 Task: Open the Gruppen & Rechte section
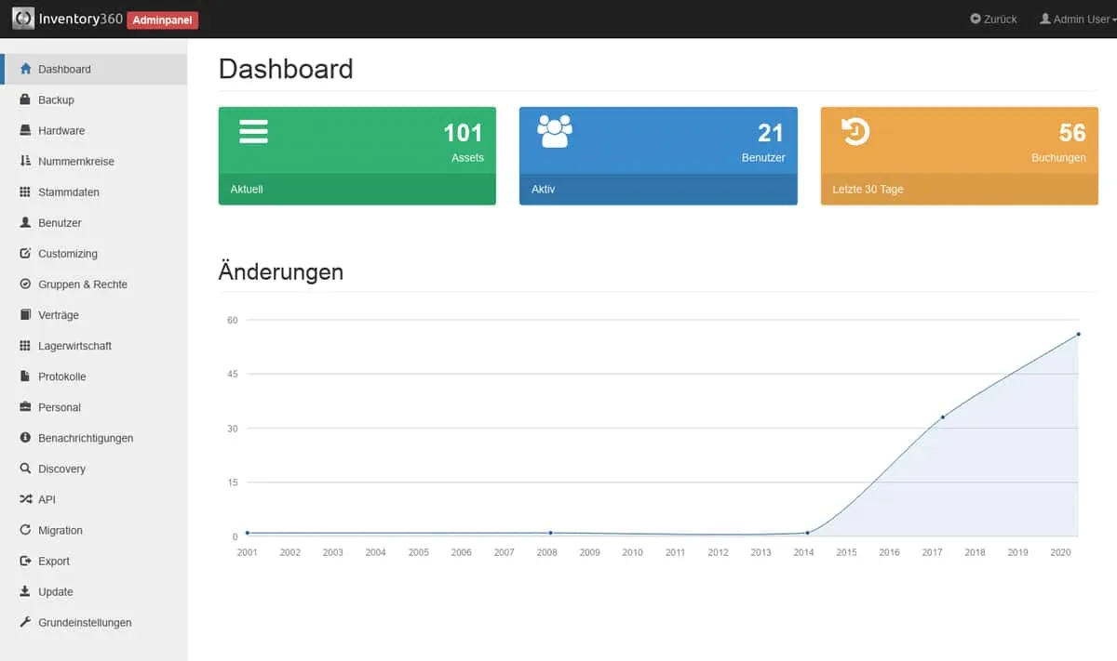[x=83, y=284]
